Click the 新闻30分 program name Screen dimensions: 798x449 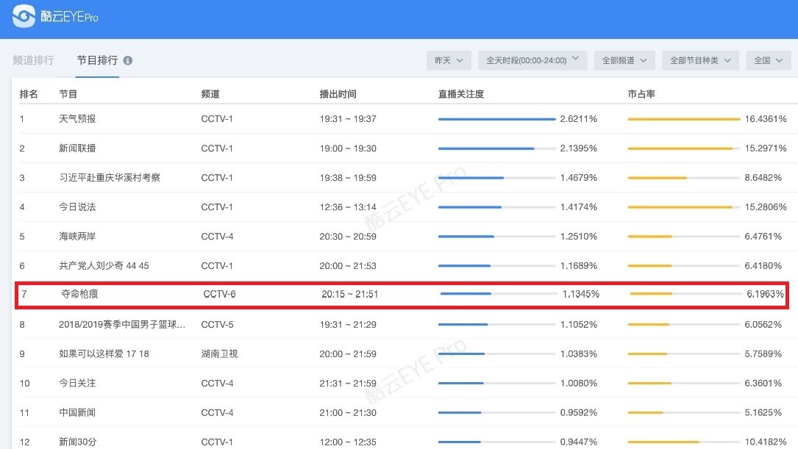pyautogui.click(x=77, y=442)
